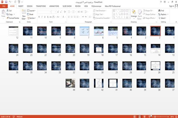
Task: Open PowerPoint Help question mark
Action: [161, 2]
